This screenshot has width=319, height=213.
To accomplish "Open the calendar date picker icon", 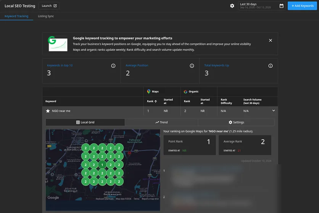I will [x=281, y=6].
